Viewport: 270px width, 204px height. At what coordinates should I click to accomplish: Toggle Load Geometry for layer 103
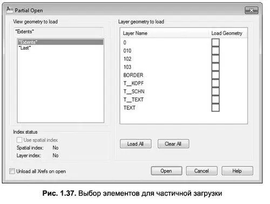215,67
